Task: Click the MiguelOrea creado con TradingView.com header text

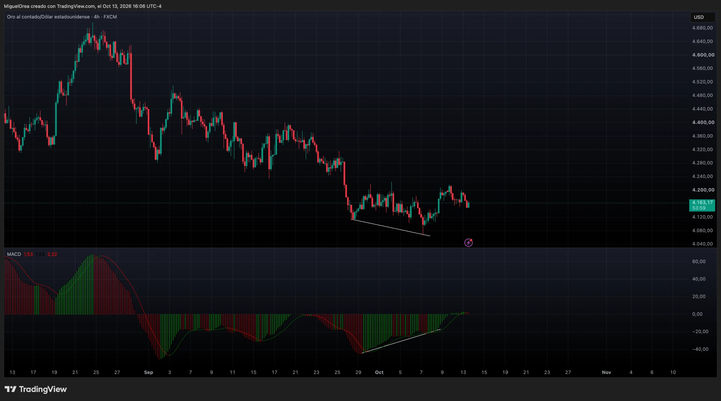Action: coord(83,6)
